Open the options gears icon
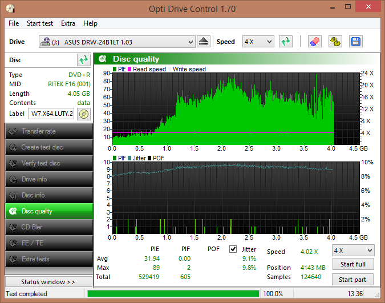This screenshot has height=303, width=385. click(335, 42)
